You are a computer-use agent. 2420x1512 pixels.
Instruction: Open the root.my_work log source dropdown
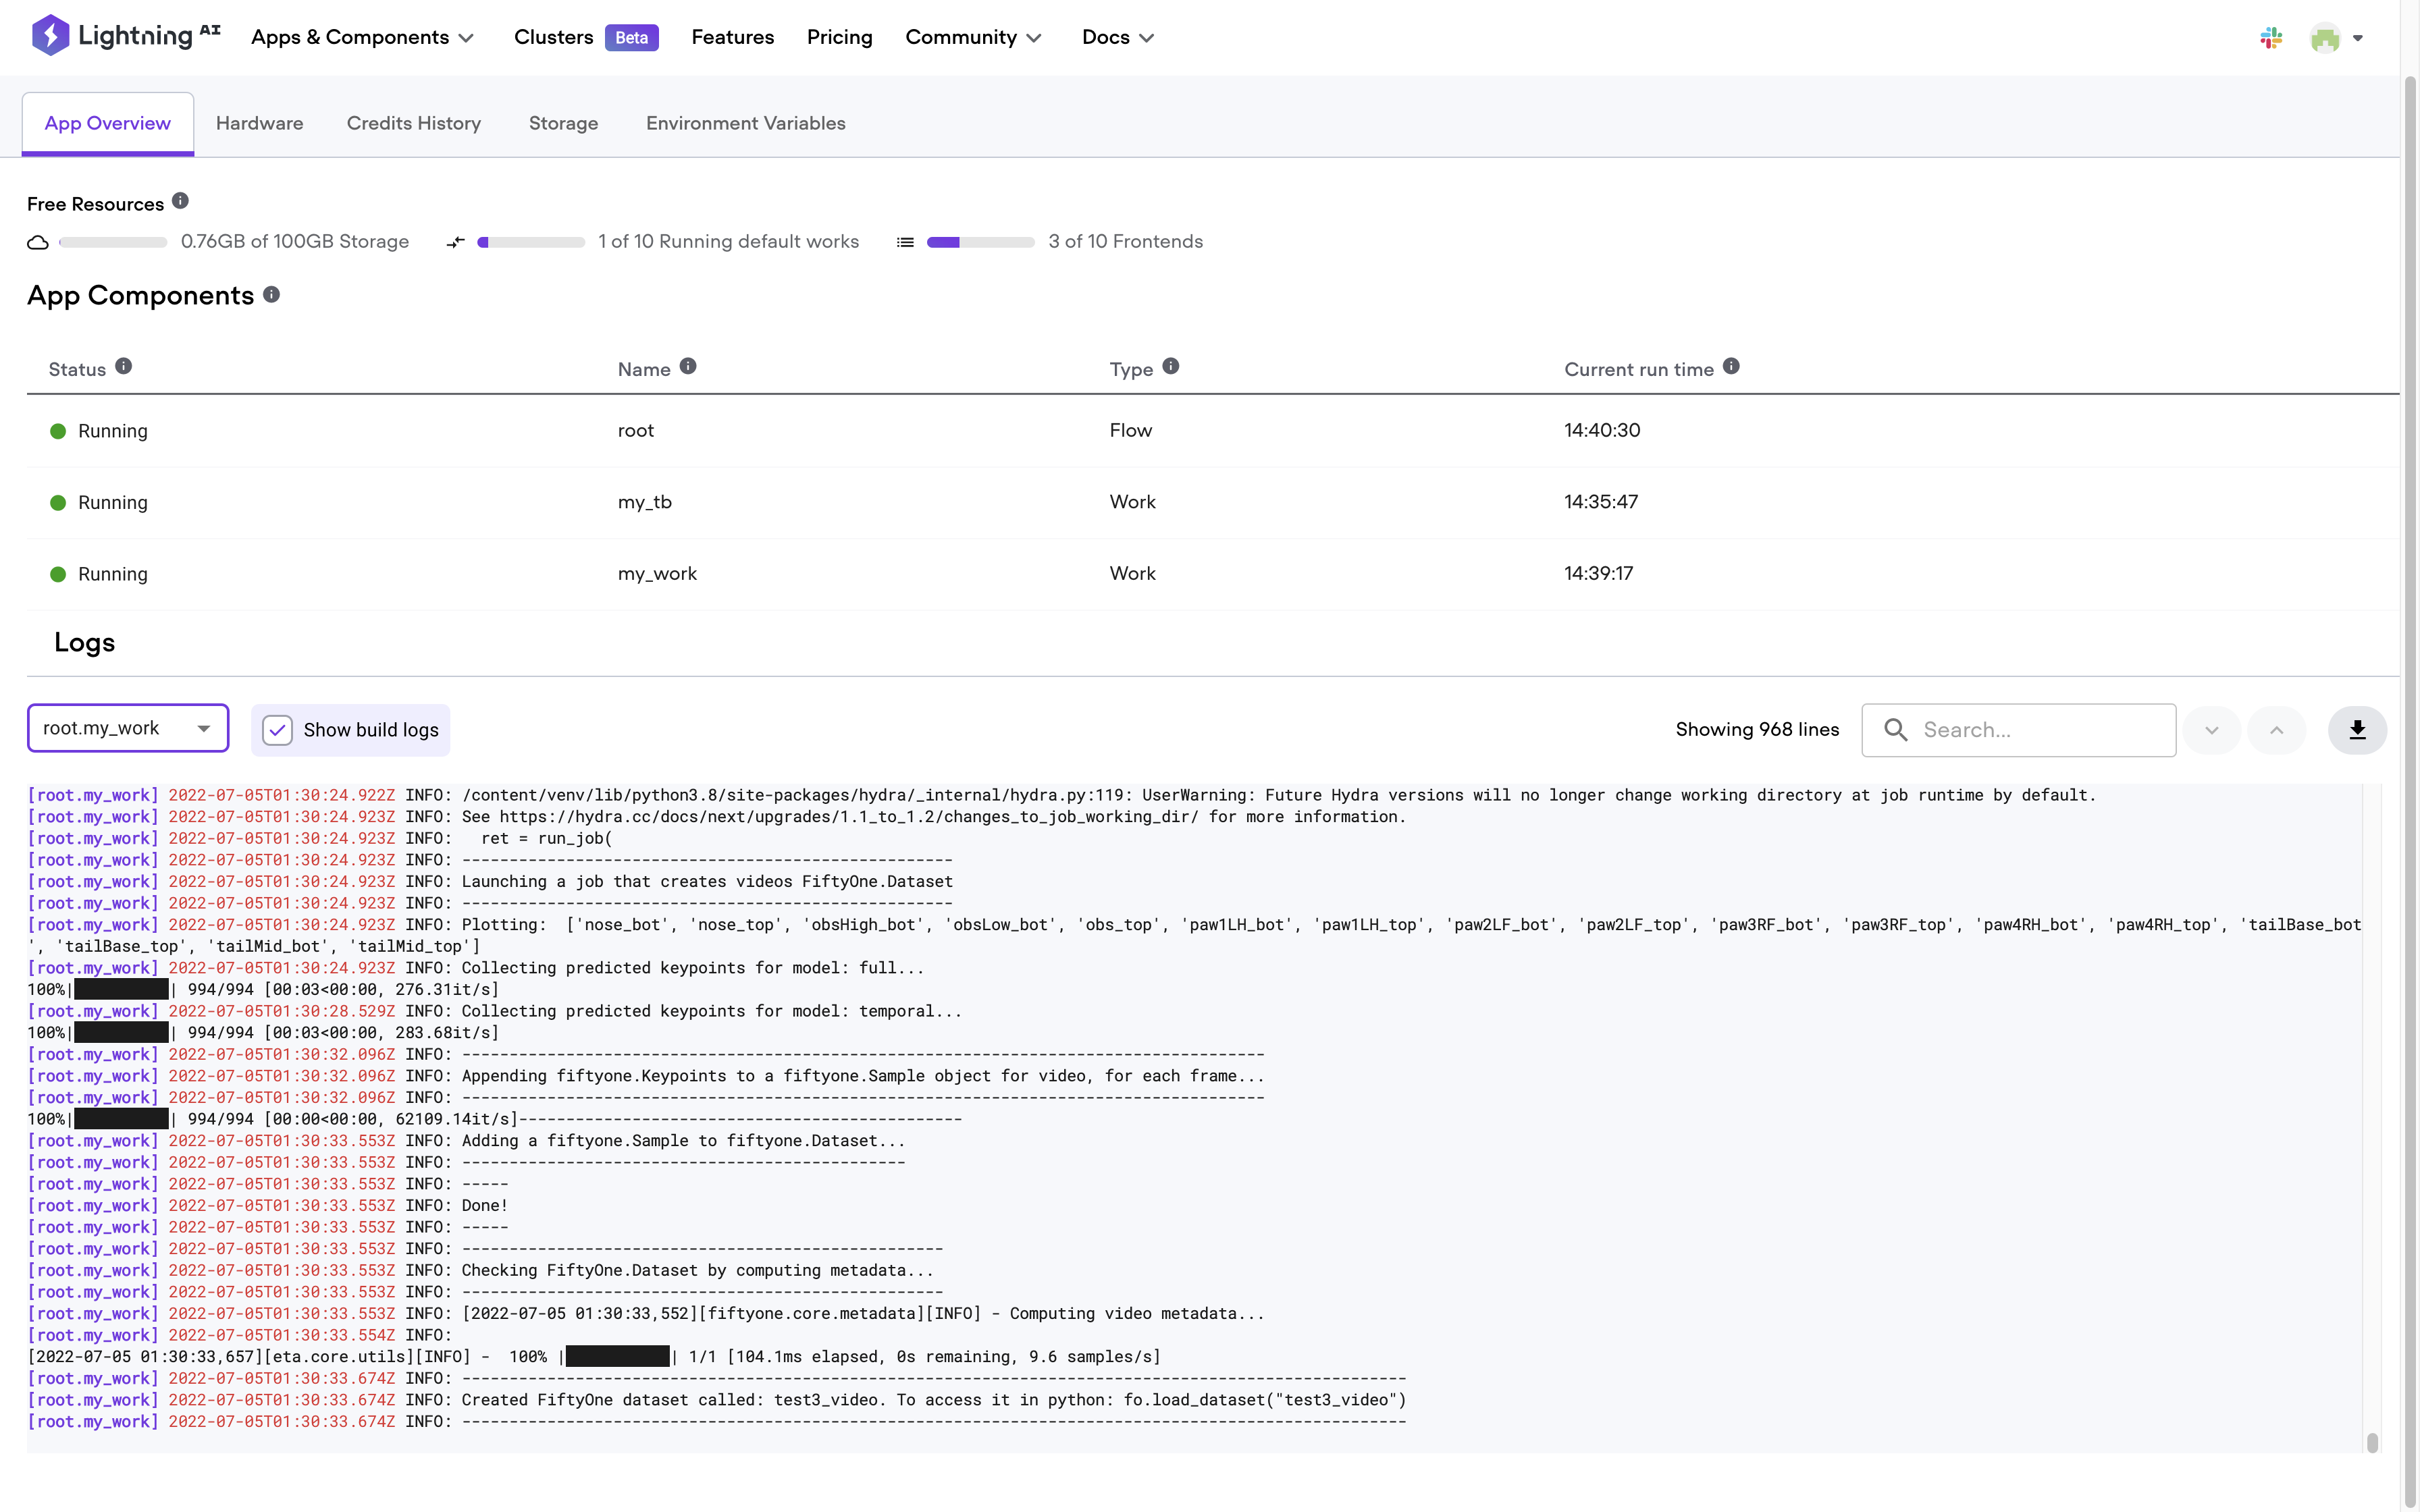coord(128,728)
